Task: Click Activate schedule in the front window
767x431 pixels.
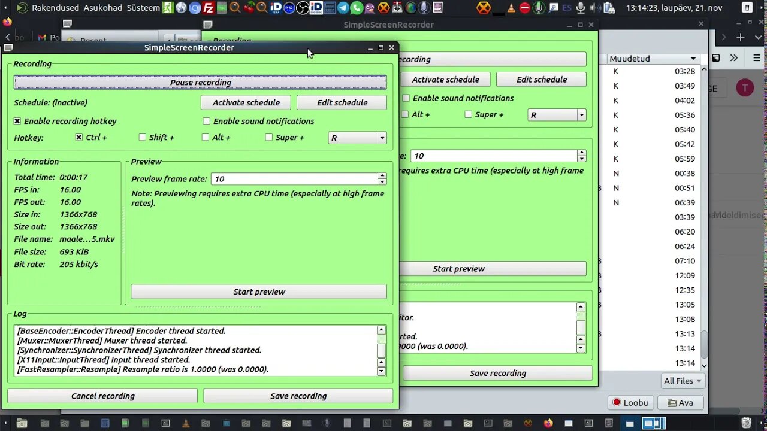Action: point(246,102)
